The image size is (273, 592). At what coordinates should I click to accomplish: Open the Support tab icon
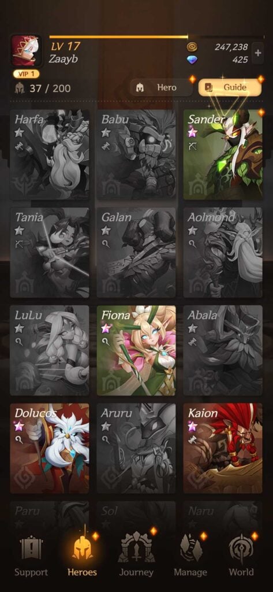[31, 548]
